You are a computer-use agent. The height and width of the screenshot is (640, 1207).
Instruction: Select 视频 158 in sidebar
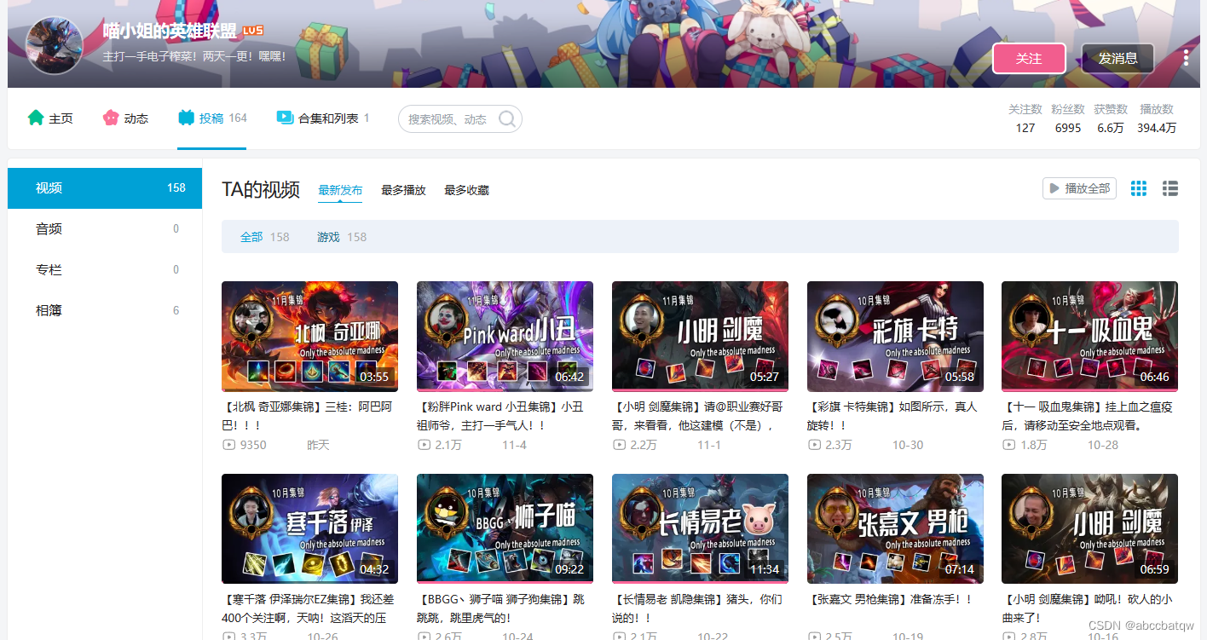point(105,188)
